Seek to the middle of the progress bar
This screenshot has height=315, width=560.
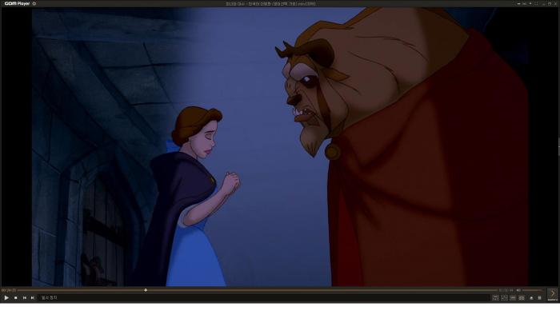tap(257, 290)
